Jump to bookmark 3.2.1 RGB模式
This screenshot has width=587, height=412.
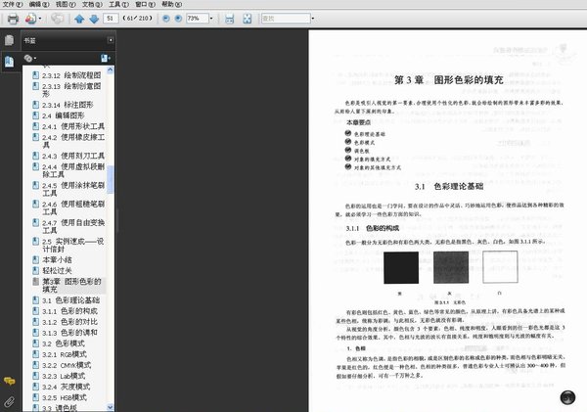pos(73,354)
